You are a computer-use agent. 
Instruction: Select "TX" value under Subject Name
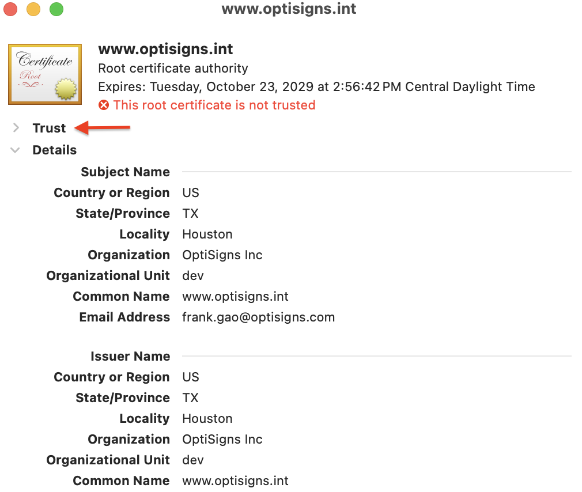tap(190, 214)
